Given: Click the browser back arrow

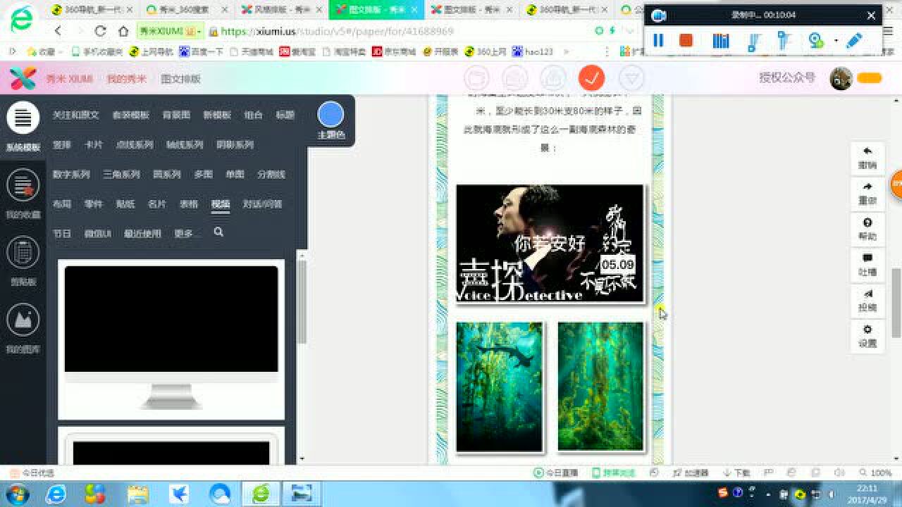Looking at the screenshot, I should click(58, 31).
